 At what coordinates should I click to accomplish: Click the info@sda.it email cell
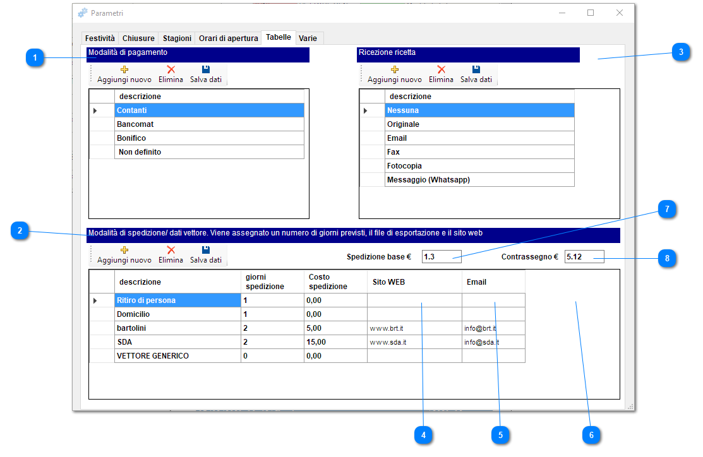pos(494,342)
